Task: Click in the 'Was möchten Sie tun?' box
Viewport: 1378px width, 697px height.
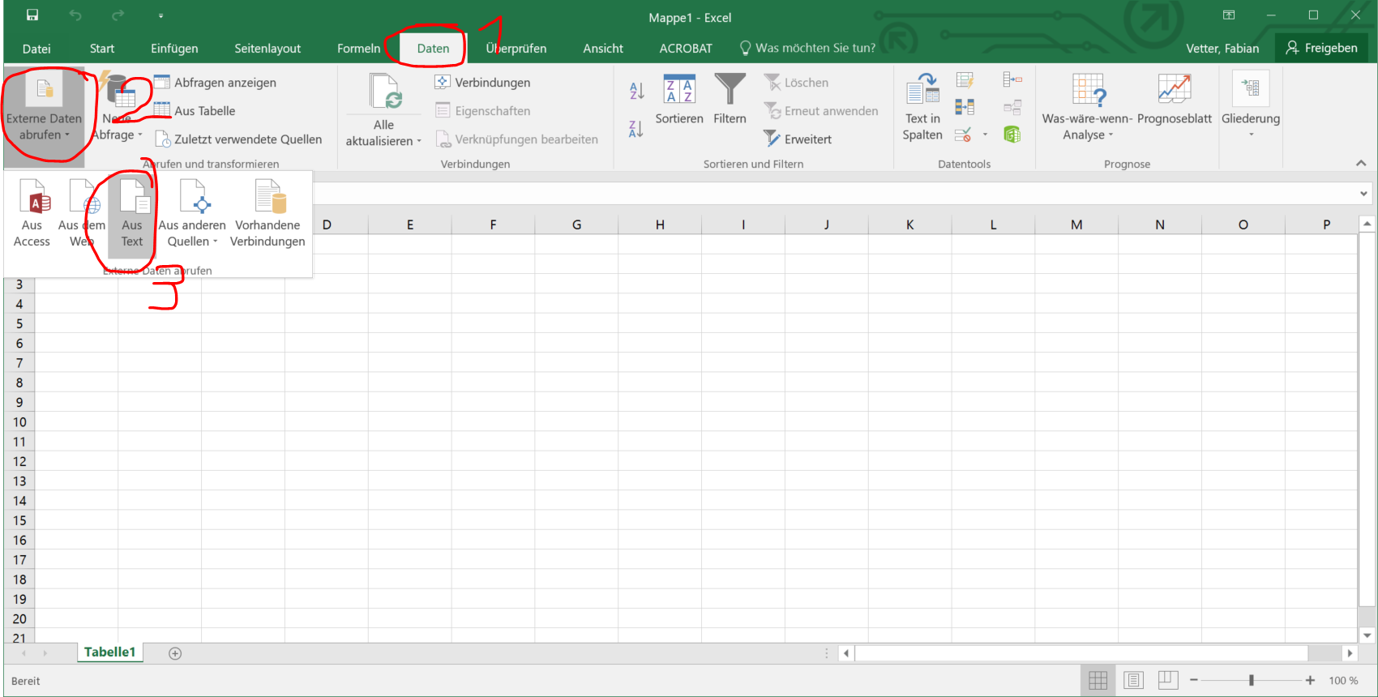Action: 807,49
